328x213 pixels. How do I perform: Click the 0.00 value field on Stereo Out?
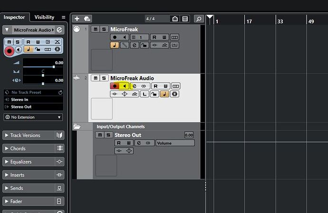tap(189, 135)
